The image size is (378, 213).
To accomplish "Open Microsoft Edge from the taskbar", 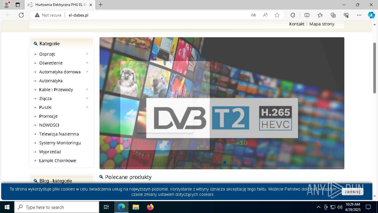I will (121, 207).
